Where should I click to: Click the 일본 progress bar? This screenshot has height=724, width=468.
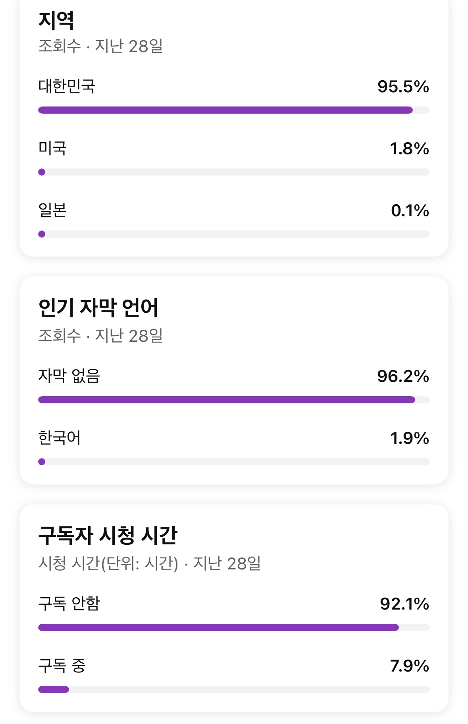point(234,234)
